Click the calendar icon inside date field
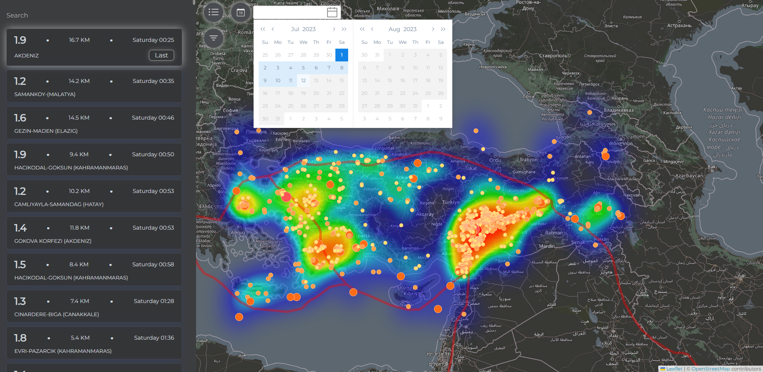Viewport: 763px width, 372px height. pyautogui.click(x=332, y=12)
